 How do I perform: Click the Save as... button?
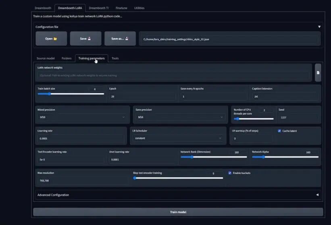[120, 39]
